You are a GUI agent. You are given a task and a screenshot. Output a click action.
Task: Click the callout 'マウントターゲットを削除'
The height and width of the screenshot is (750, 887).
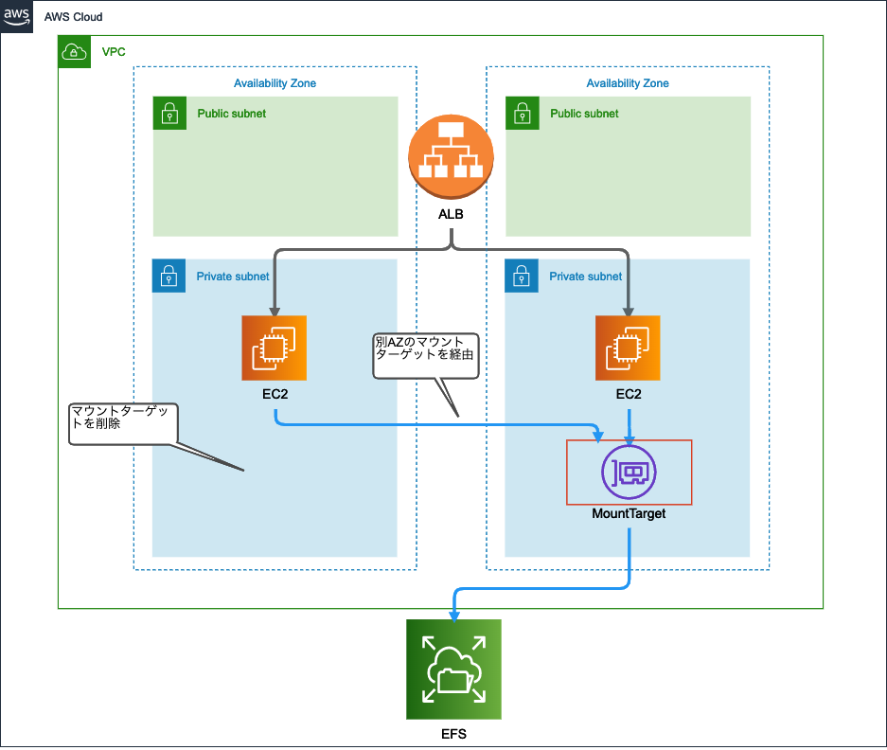(123, 423)
